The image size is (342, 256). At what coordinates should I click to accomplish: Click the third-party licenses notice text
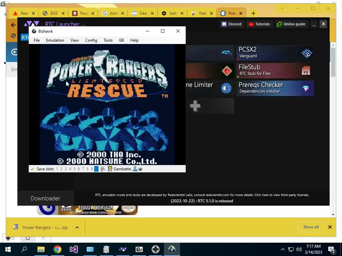pyautogui.click(x=202, y=195)
